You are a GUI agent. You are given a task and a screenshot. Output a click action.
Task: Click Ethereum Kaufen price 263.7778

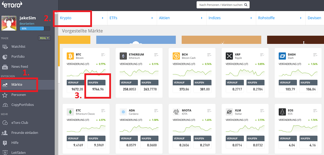pyautogui.click(x=149, y=89)
